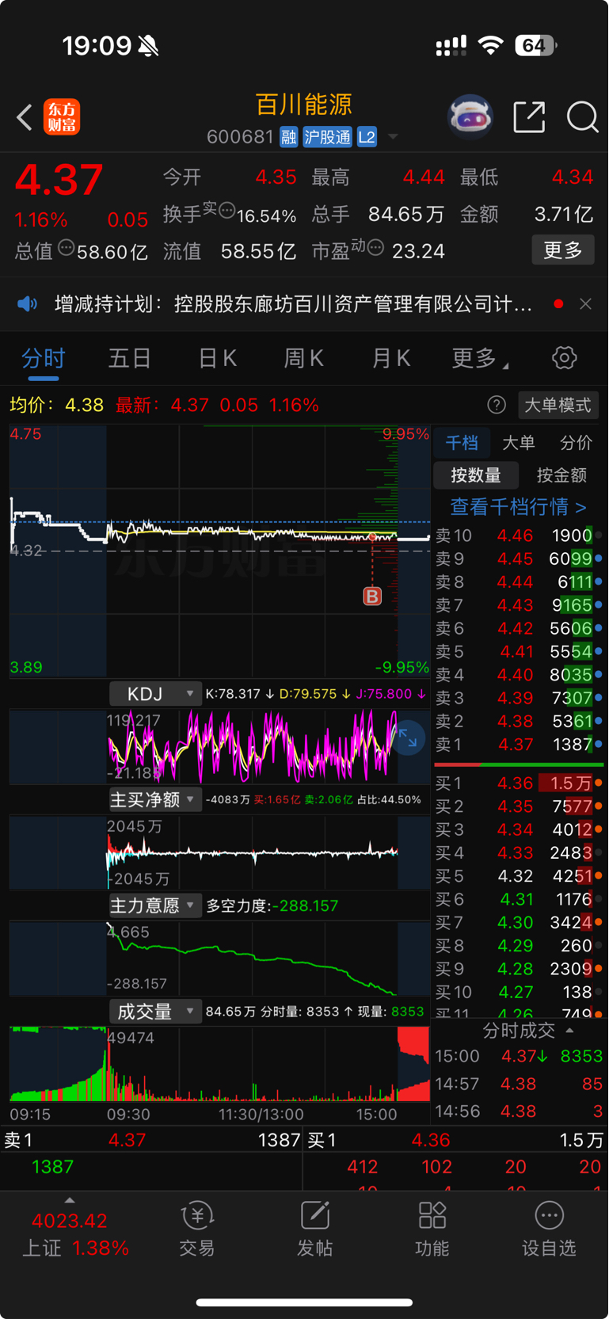Select the 千档 order book tab
This screenshot has height=1319, width=609.
(462, 443)
